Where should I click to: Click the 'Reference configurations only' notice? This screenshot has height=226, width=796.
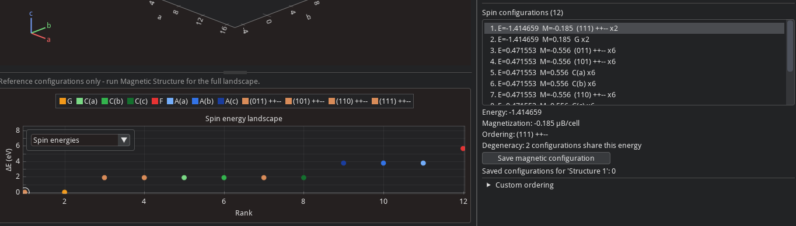[130, 81]
